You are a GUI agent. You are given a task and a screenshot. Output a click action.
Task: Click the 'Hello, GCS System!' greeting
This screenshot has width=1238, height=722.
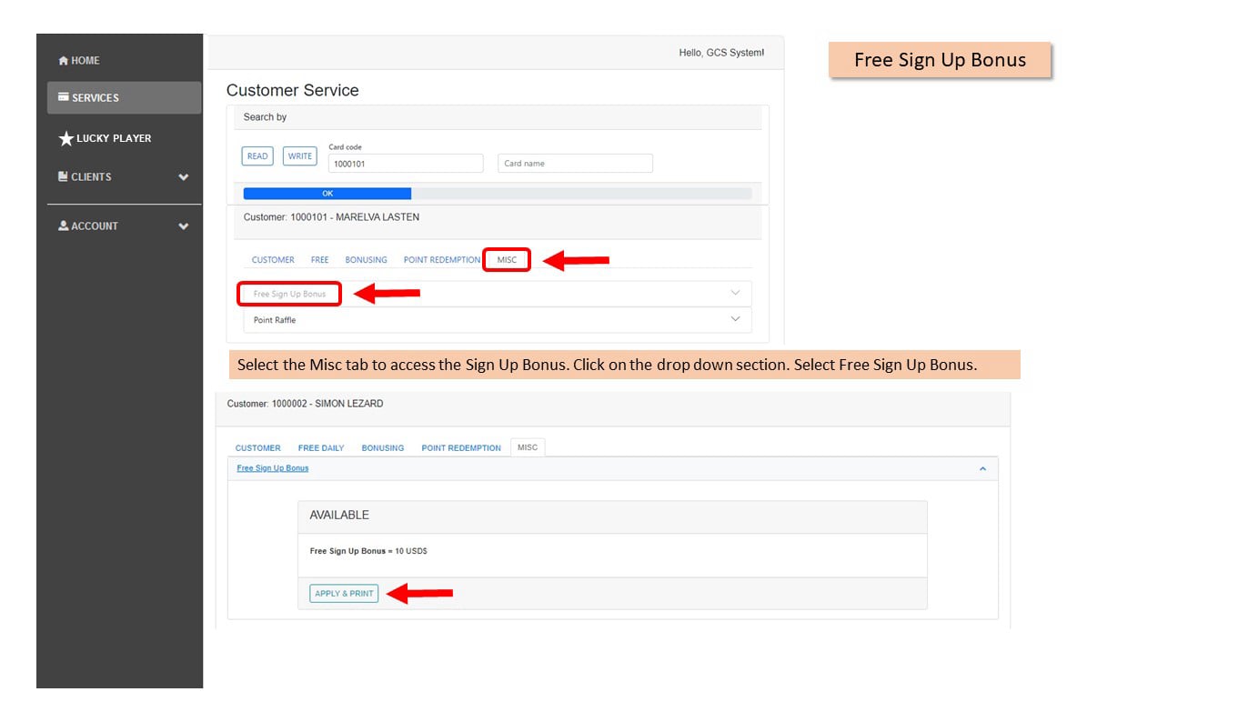721,53
